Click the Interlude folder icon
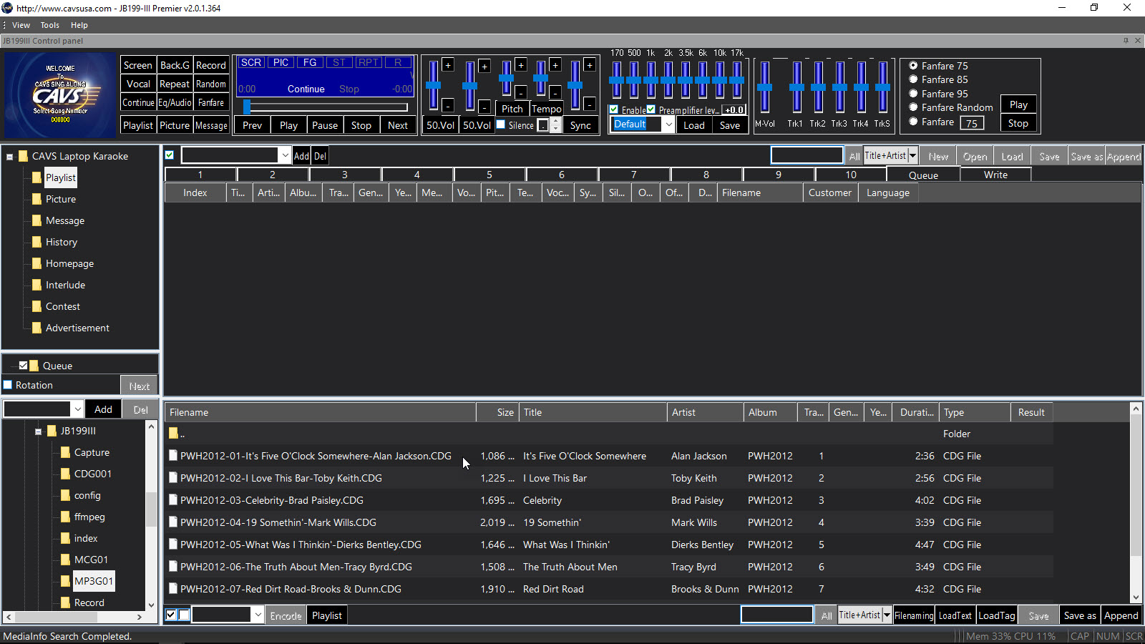The width and height of the screenshot is (1145, 644). tap(36, 285)
